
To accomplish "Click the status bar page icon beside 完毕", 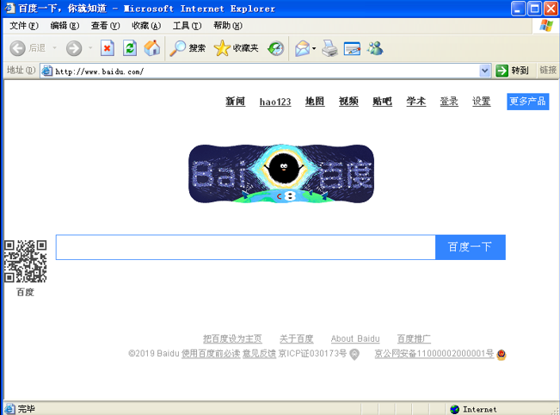I will tap(9, 409).
